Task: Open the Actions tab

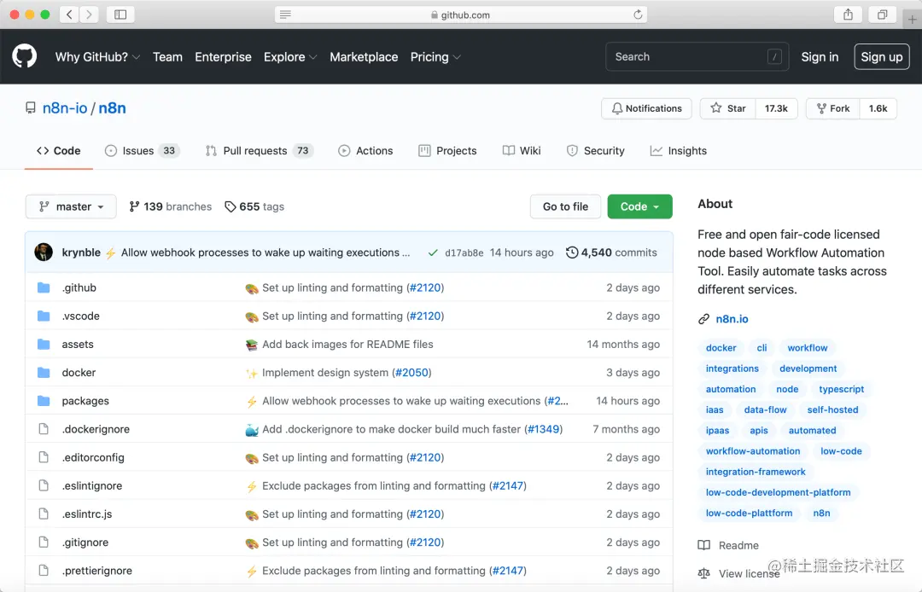Action: pyautogui.click(x=365, y=151)
